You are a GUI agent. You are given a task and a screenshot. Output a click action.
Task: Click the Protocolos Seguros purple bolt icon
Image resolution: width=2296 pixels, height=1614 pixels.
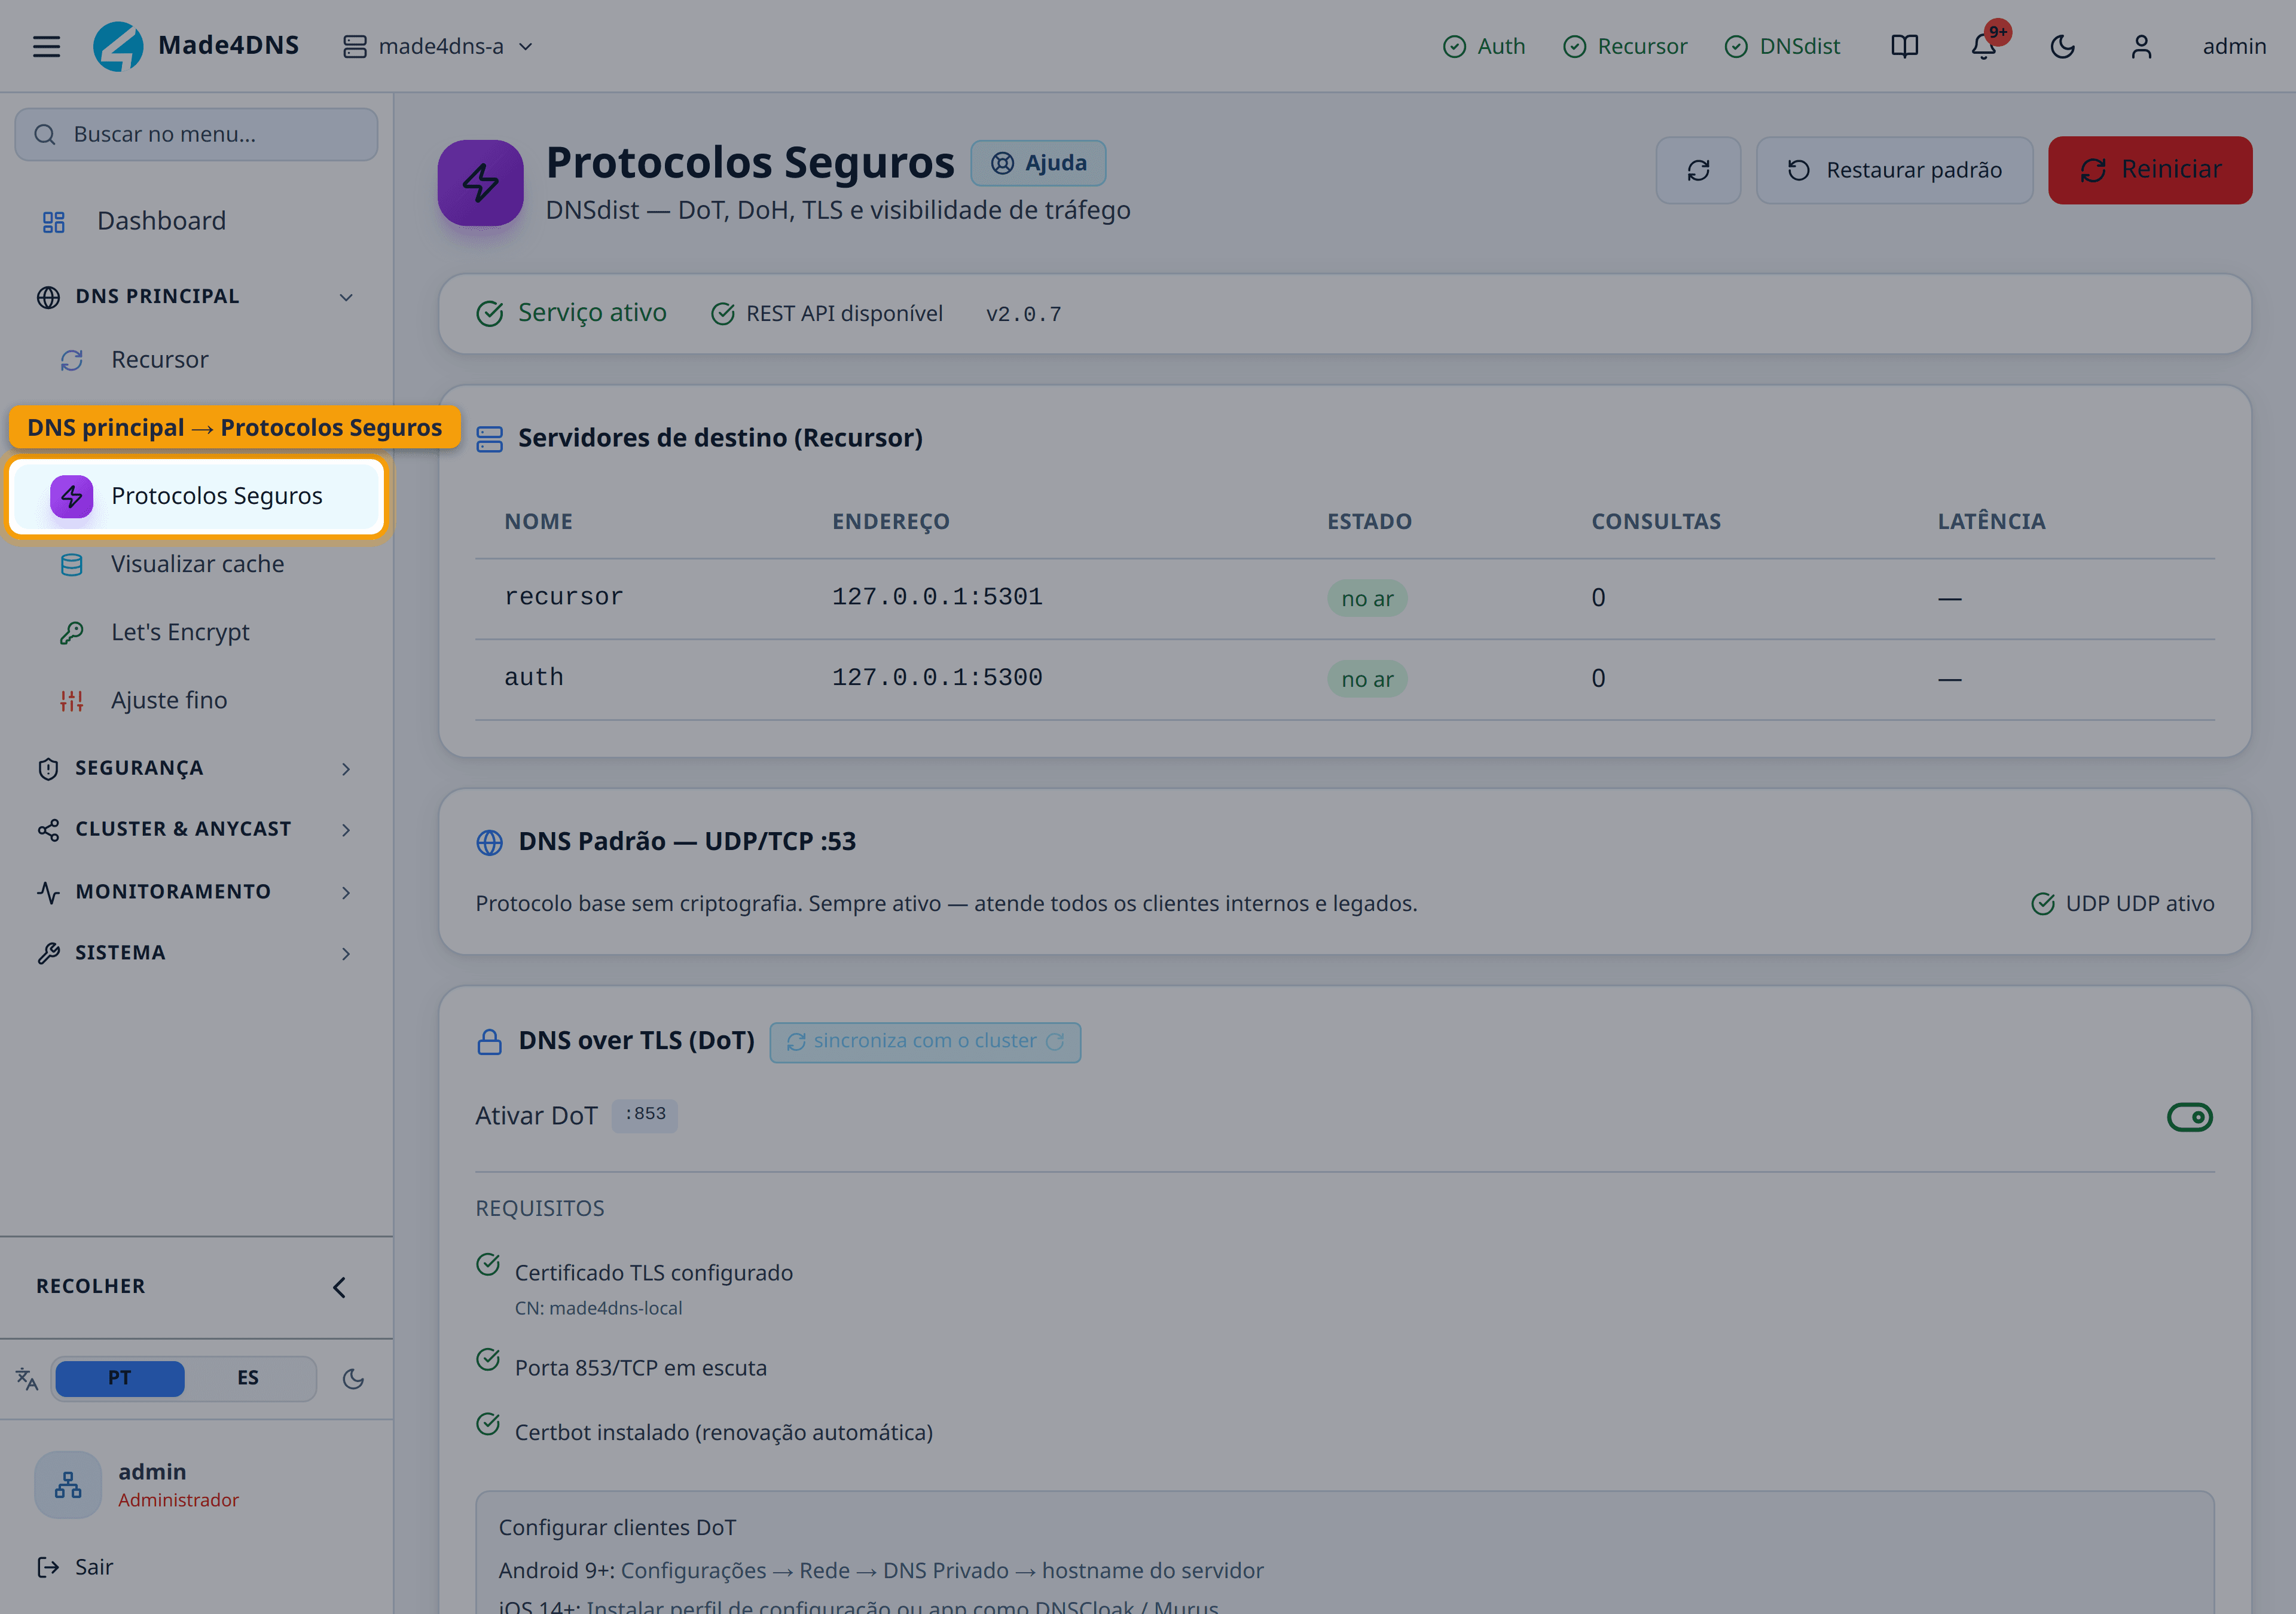481,183
